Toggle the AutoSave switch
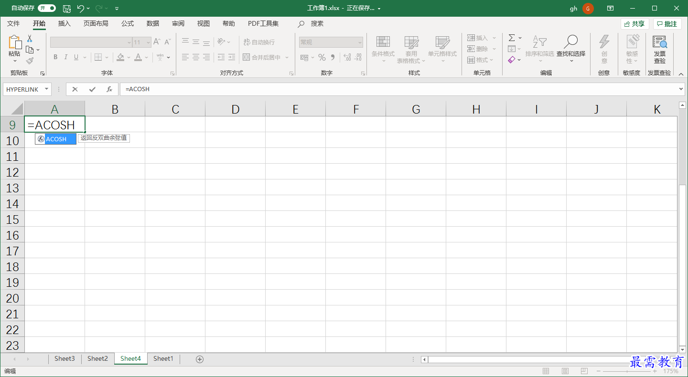 pos(47,8)
